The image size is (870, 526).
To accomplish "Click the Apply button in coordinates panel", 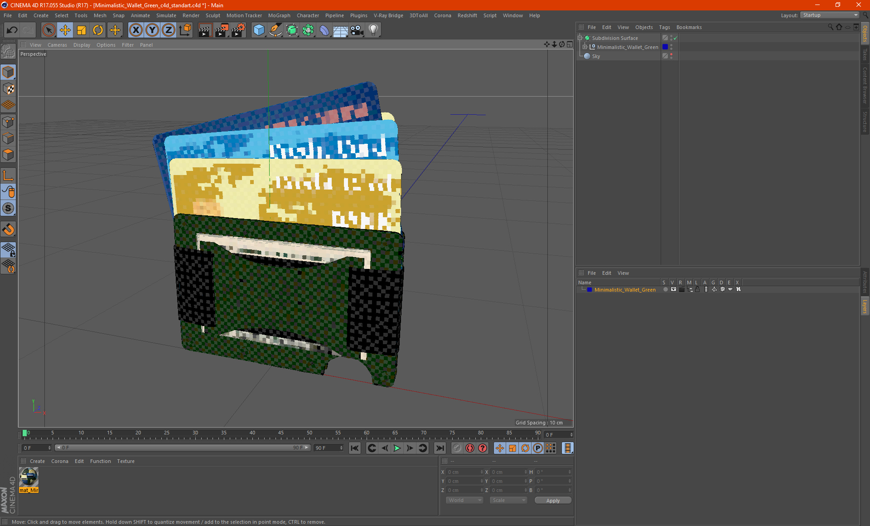I will (551, 501).
